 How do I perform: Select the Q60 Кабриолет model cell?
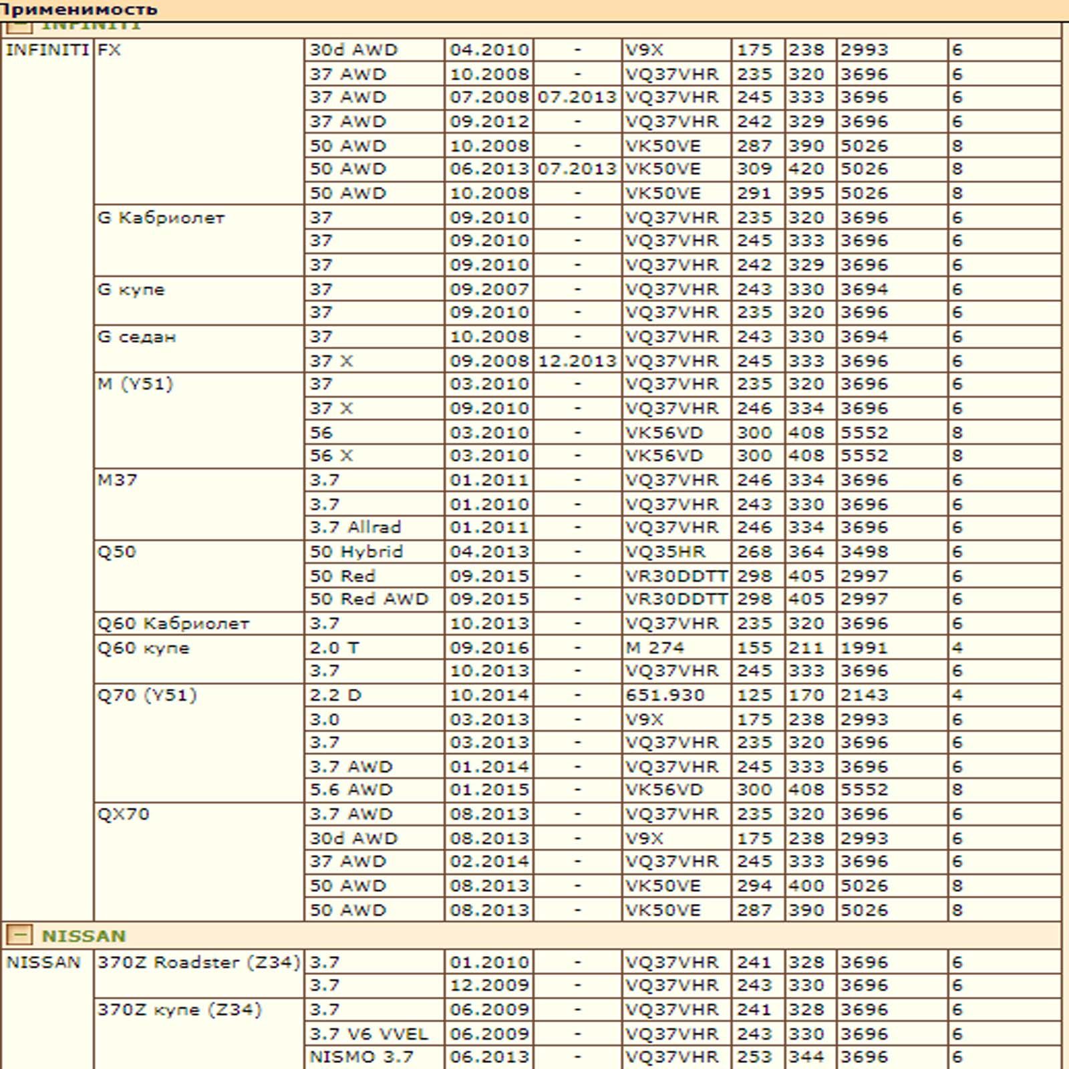pos(173,623)
